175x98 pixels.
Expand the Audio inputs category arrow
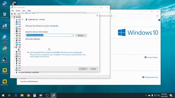click(14, 20)
